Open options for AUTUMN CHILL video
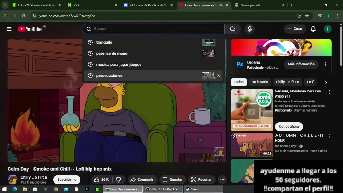 point(330,136)
